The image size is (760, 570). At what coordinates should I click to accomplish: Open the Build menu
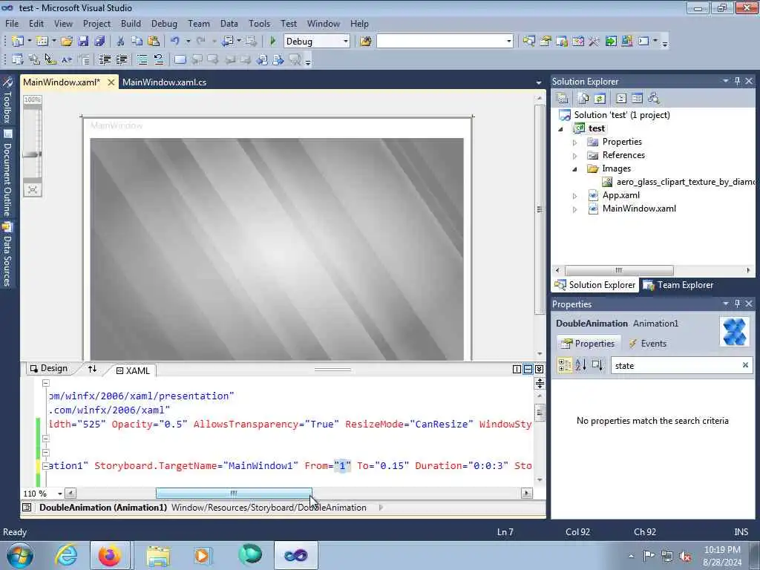[x=131, y=23]
